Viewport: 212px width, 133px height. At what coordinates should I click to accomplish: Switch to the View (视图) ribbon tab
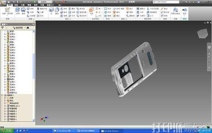point(36,5)
